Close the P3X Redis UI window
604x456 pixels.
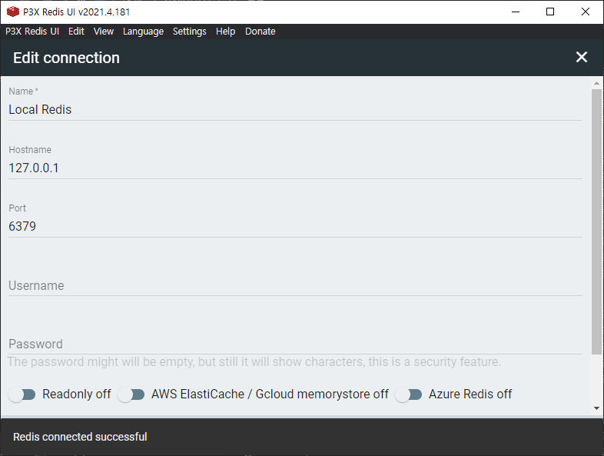(x=586, y=12)
